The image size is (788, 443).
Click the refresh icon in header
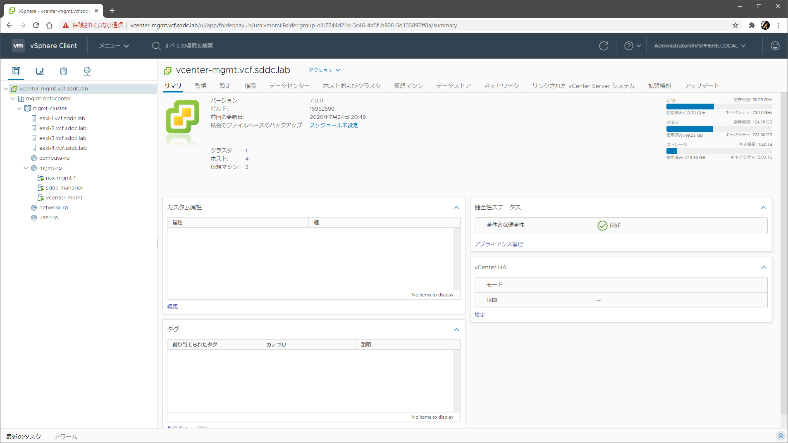point(604,46)
